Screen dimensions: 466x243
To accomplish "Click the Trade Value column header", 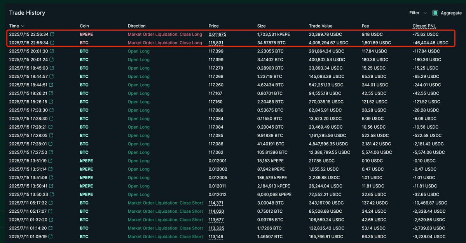I will point(320,26).
